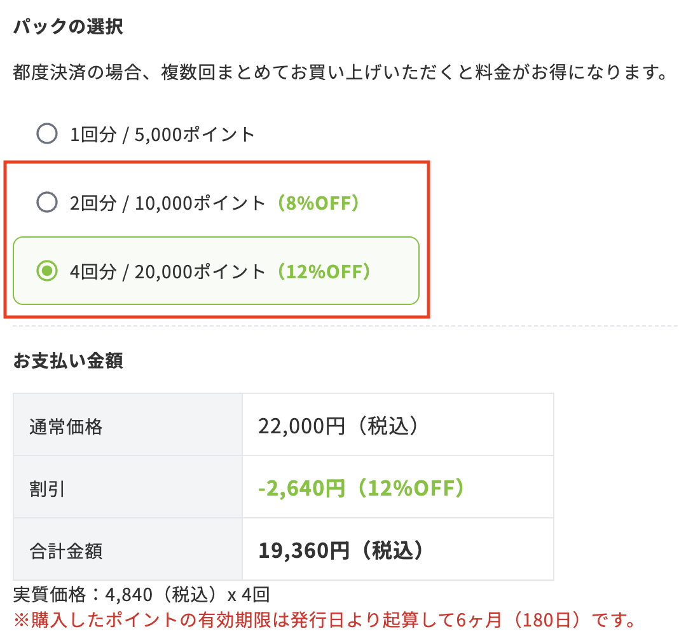This screenshot has height=643, width=679.
Task: Click the 合計金額 table header cell
Action: point(66,550)
